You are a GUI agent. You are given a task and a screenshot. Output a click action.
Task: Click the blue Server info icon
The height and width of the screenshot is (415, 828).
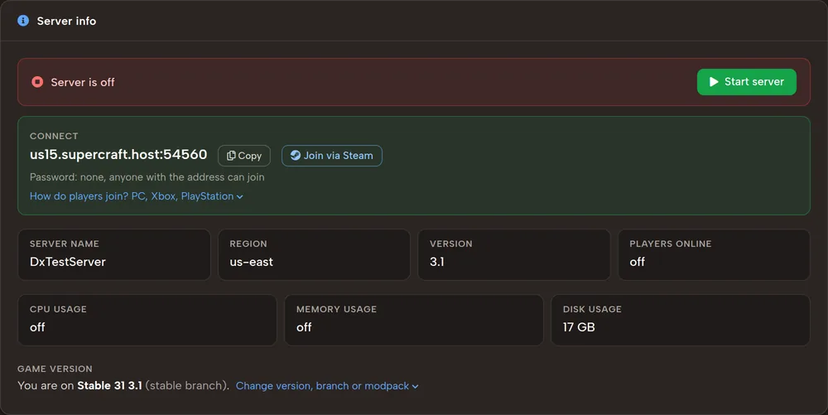[x=23, y=21]
